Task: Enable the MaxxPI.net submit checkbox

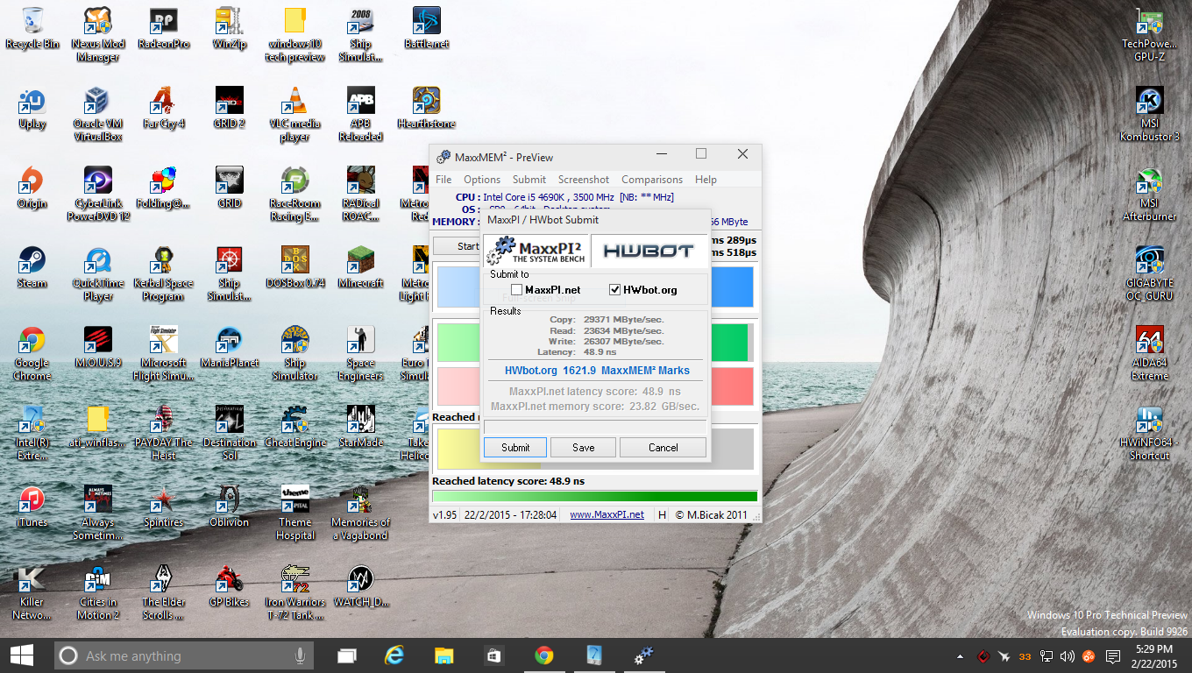Action: point(517,290)
